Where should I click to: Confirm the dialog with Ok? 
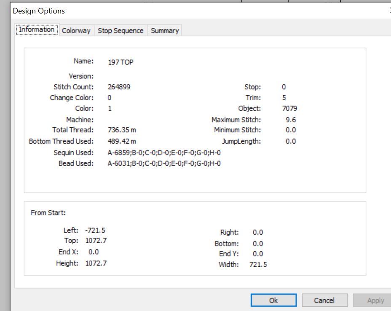point(273,300)
